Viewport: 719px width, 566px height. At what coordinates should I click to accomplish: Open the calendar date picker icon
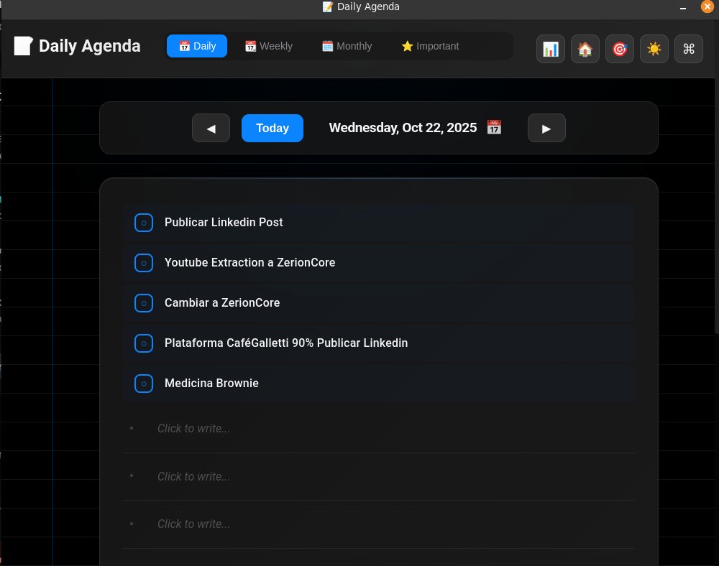(x=494, y=127)
